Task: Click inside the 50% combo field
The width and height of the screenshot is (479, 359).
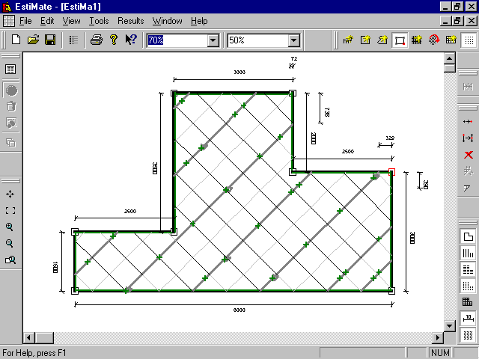Action: (x=258, y=40)
